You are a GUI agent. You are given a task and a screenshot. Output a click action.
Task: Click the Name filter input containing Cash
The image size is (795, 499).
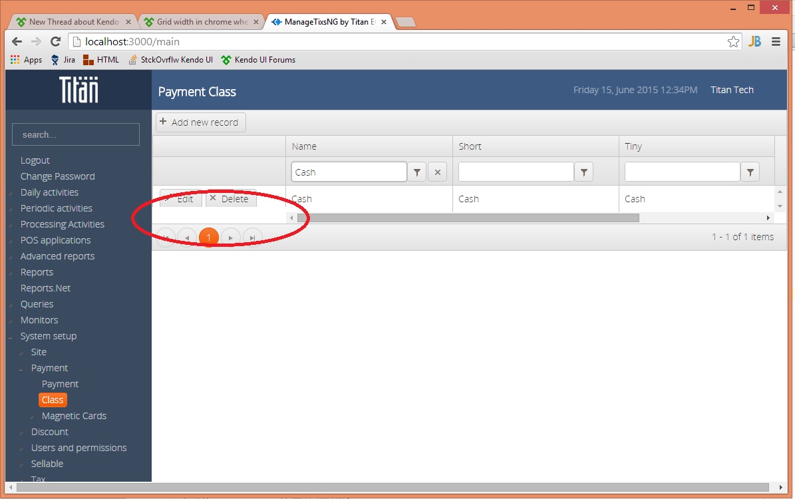pos(349,172)
